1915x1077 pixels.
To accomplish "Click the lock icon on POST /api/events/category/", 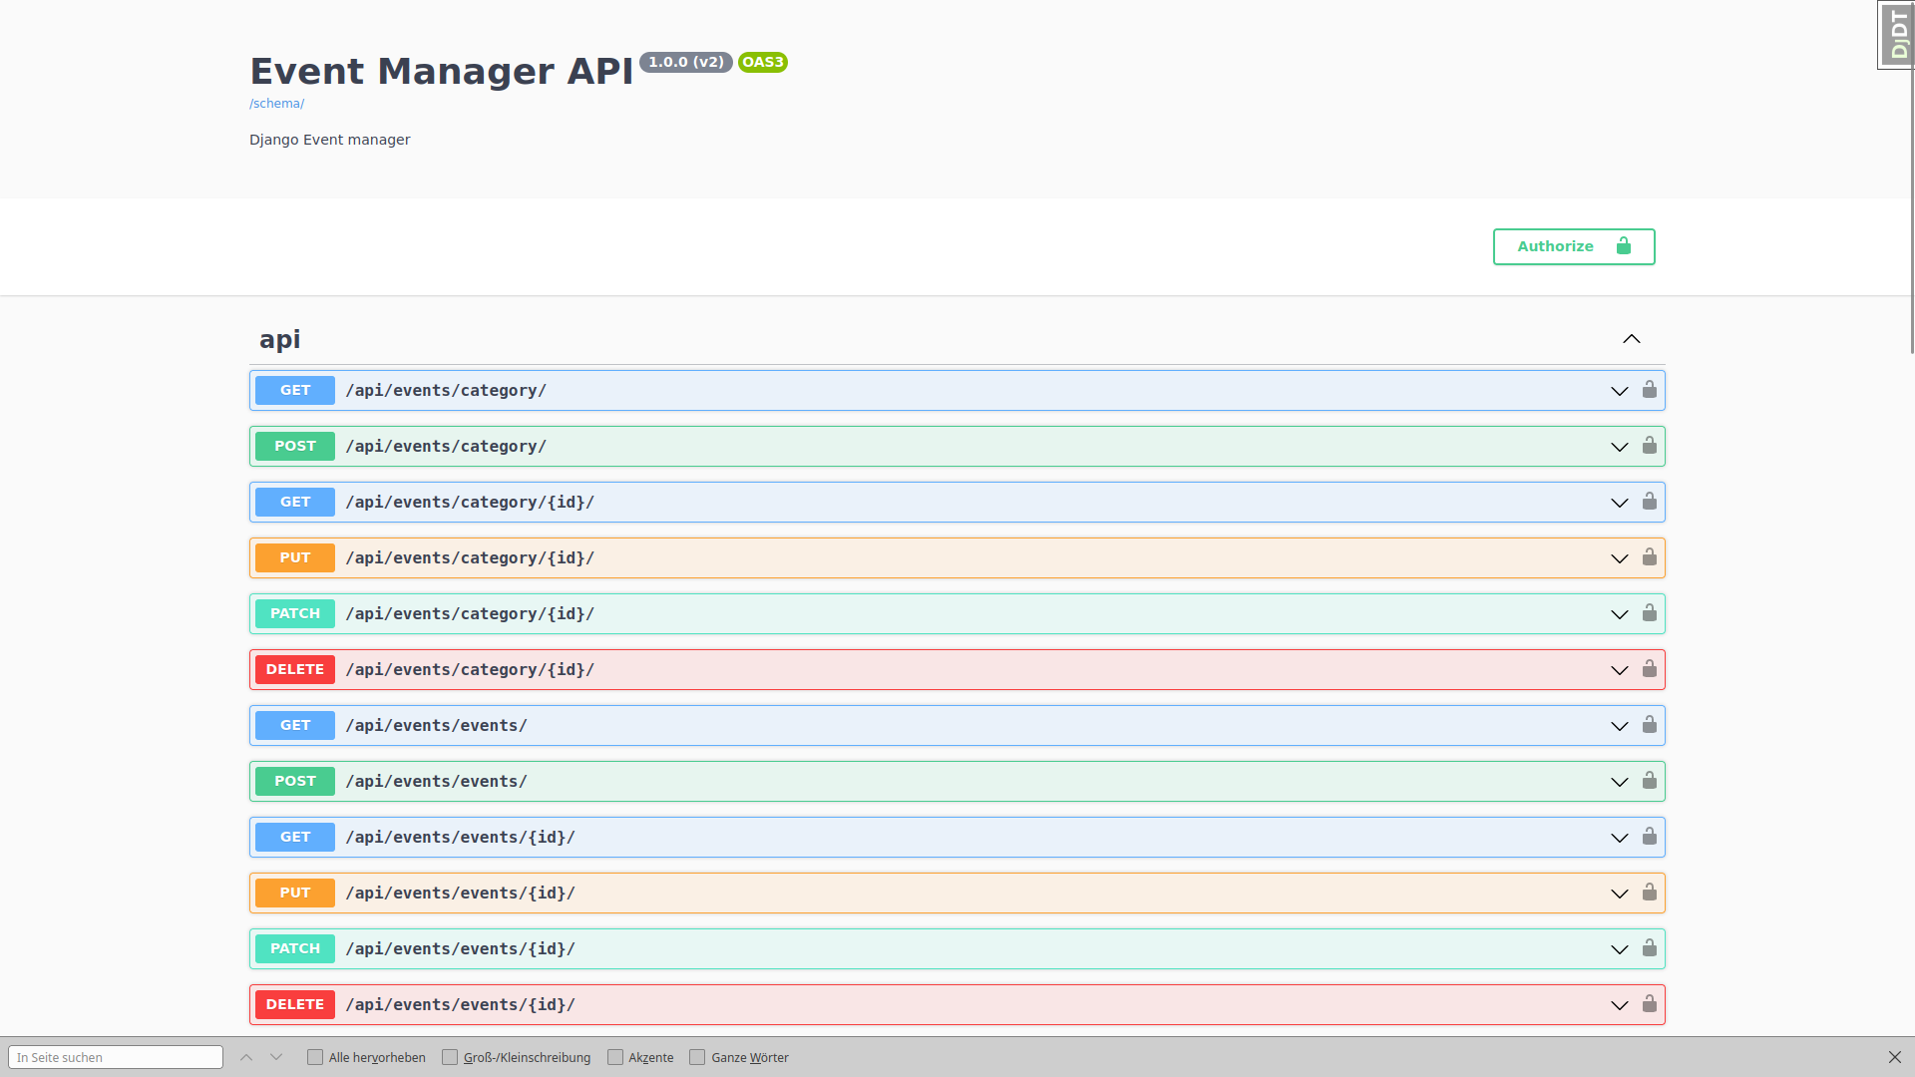I will coord(1651,446).
